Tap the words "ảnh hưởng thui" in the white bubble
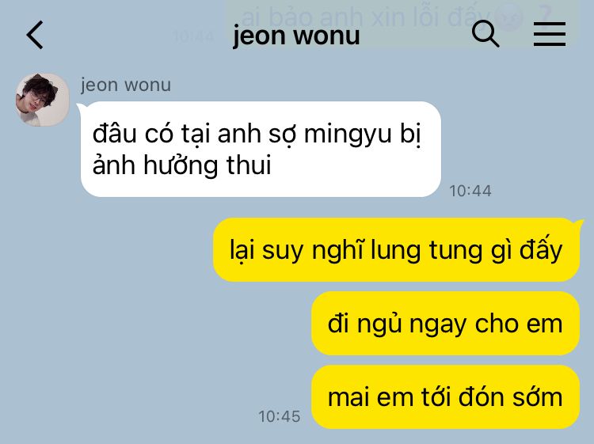594x444 pixels. click(x=182, y=165)
